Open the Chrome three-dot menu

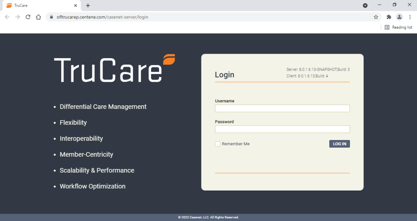[x=410, y=17]
